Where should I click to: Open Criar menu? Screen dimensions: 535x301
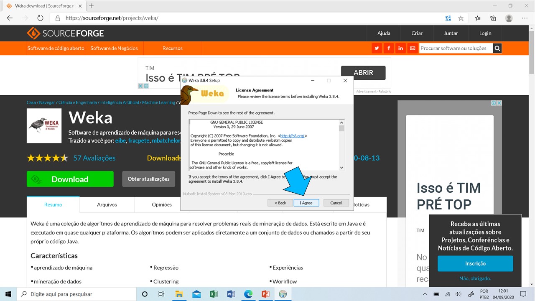coord(417,33)
